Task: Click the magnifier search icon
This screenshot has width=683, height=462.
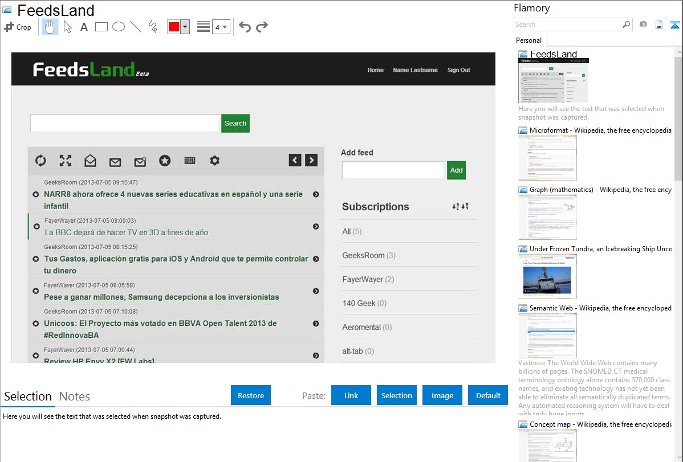Action: point(627,24)
